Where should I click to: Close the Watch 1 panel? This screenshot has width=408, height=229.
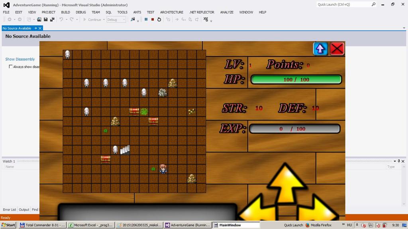[403, 161]
